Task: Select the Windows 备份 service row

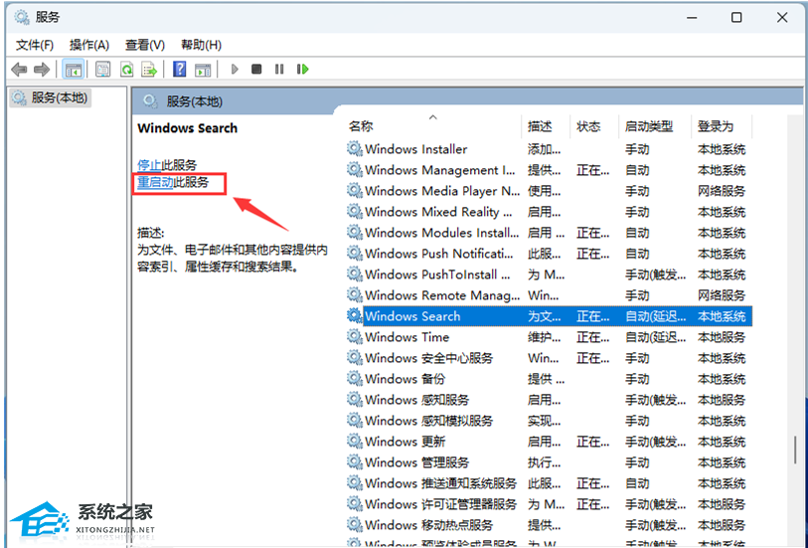Action: (x=549, y=379)
